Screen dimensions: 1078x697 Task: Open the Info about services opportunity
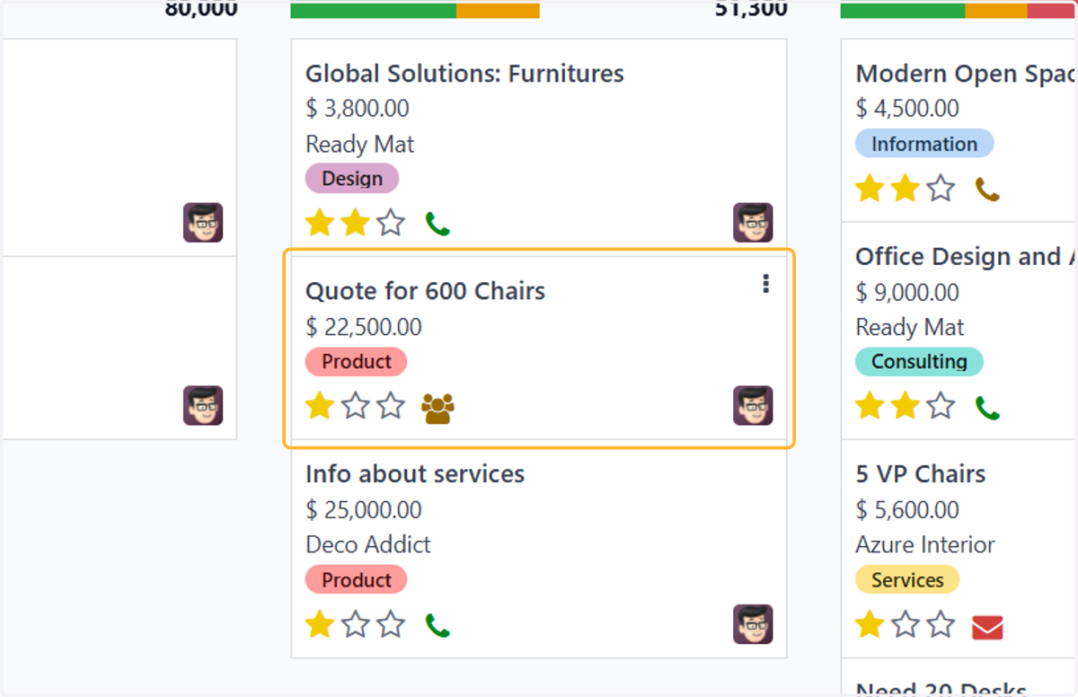415,474
